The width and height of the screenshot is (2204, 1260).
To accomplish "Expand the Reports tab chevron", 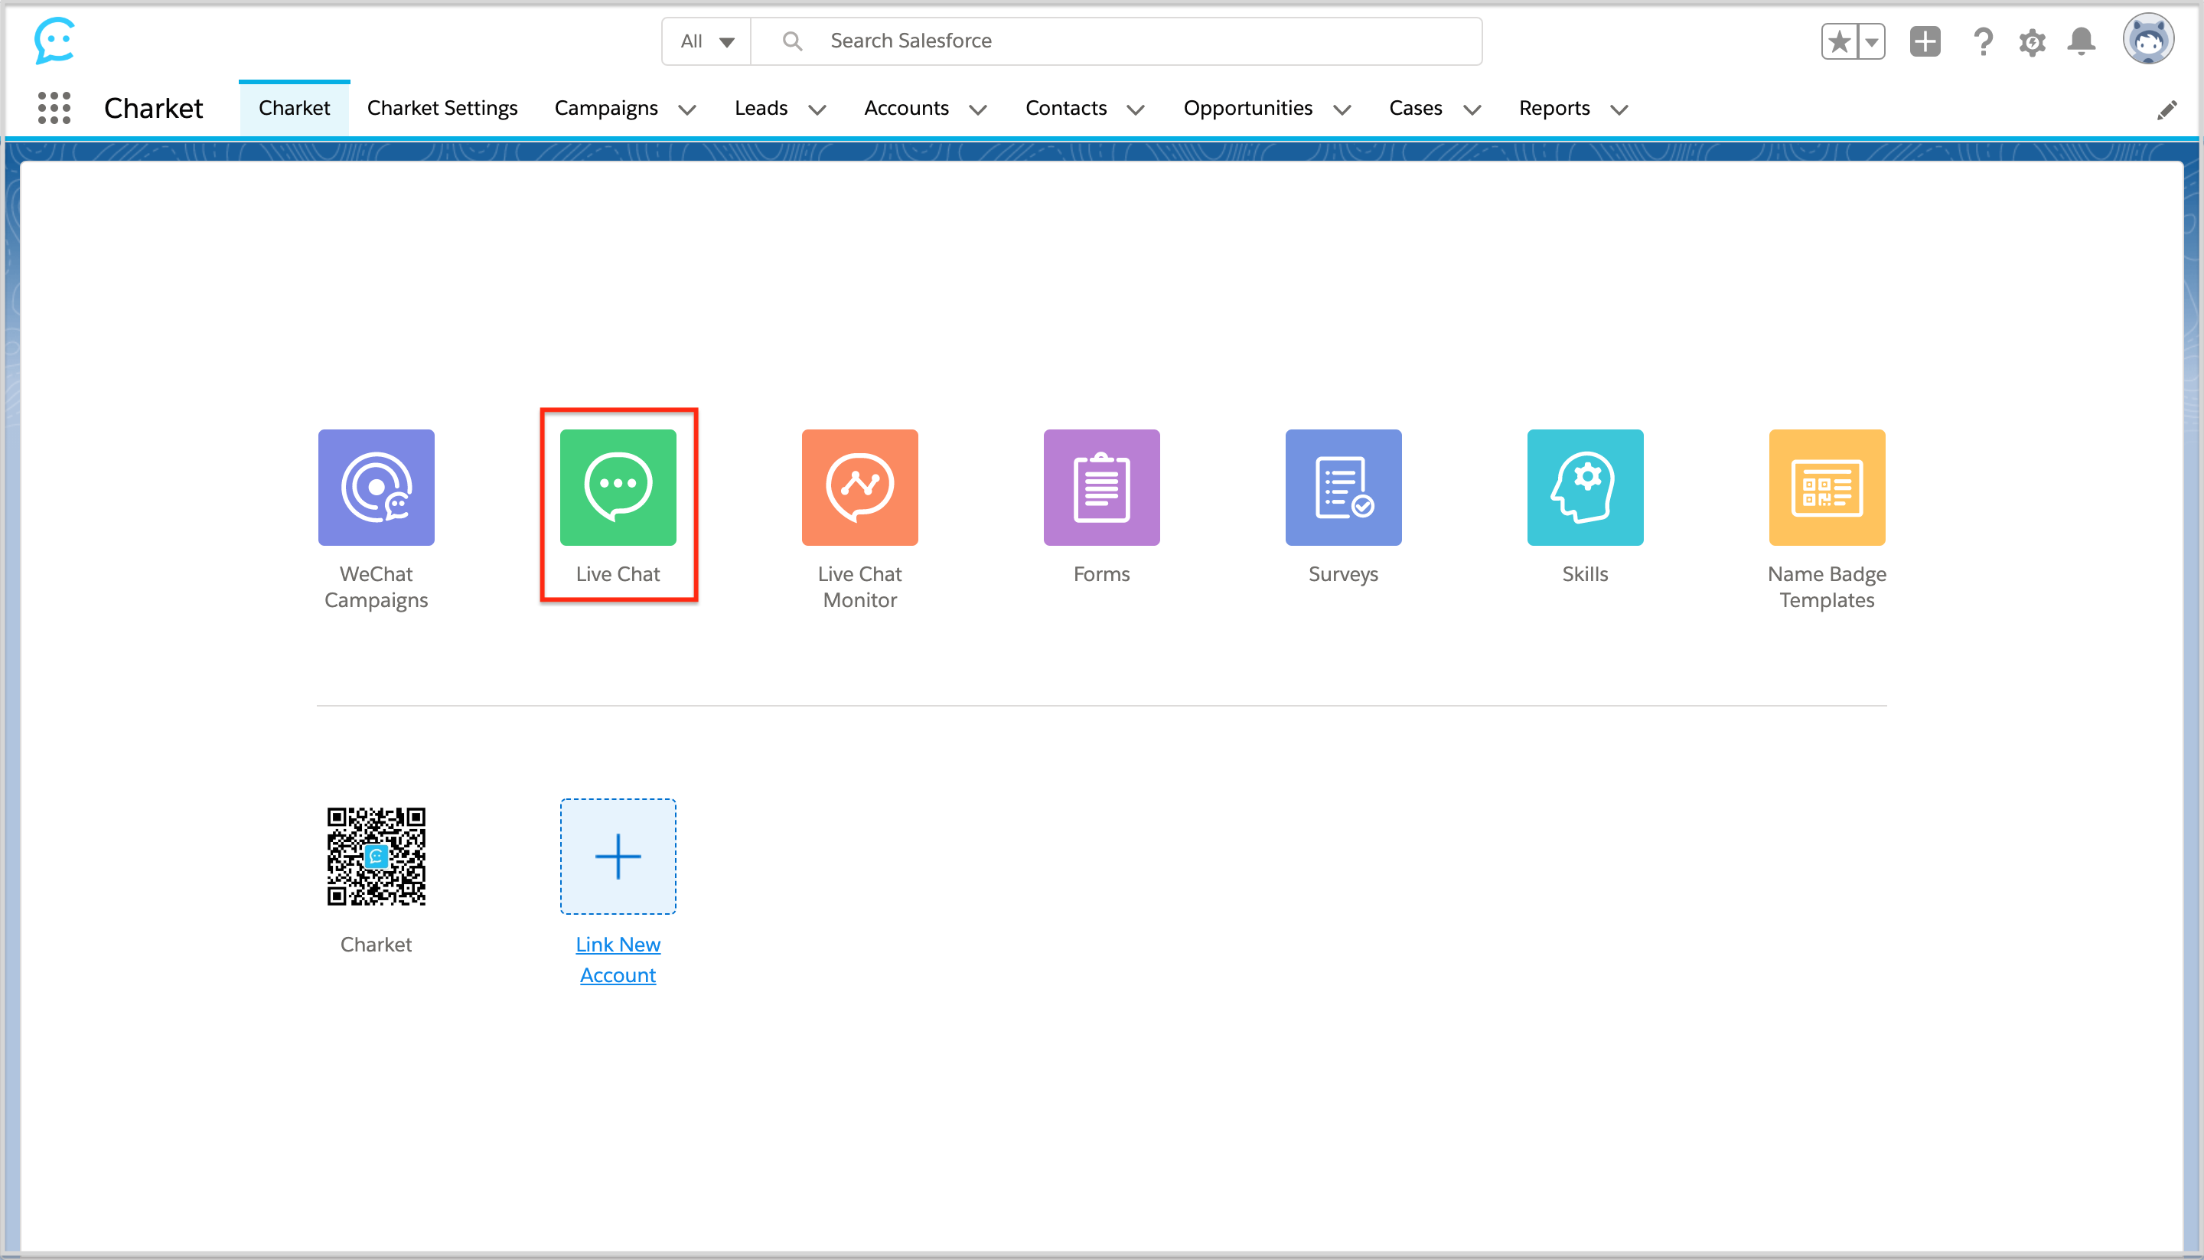I will 1619,109.
